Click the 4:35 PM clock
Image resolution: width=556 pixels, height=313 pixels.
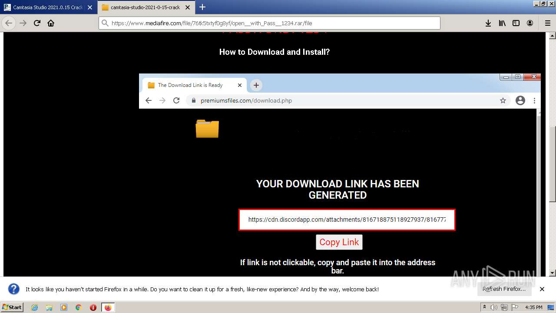click(534, 307)
